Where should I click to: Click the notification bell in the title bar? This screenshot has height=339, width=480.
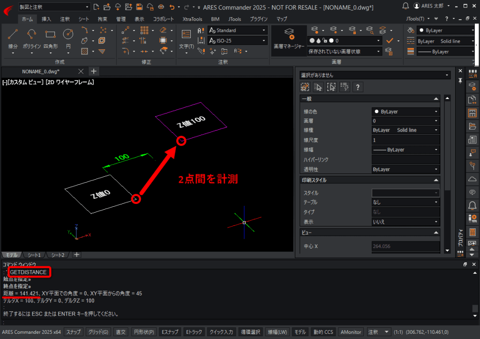[x=405, y=6]
